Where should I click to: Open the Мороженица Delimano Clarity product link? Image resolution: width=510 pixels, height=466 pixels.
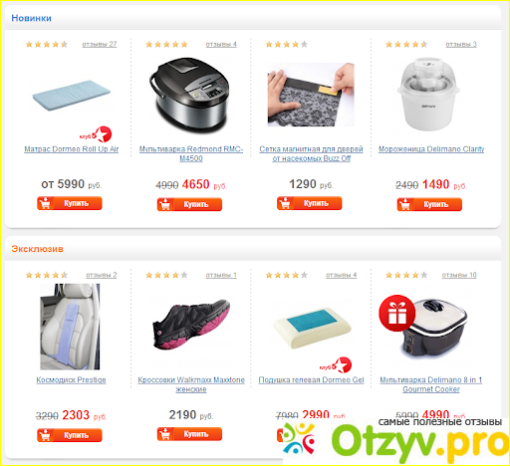431,149
